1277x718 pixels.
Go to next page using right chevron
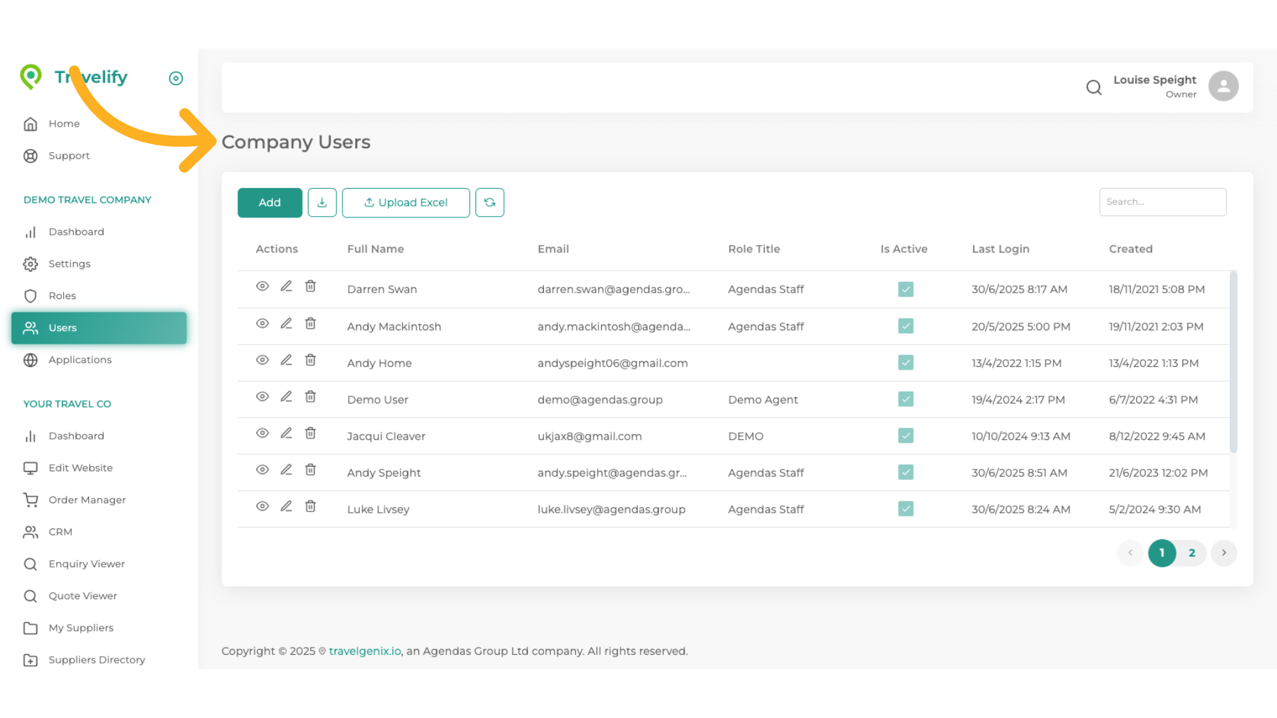click(x=1224, y=552)
